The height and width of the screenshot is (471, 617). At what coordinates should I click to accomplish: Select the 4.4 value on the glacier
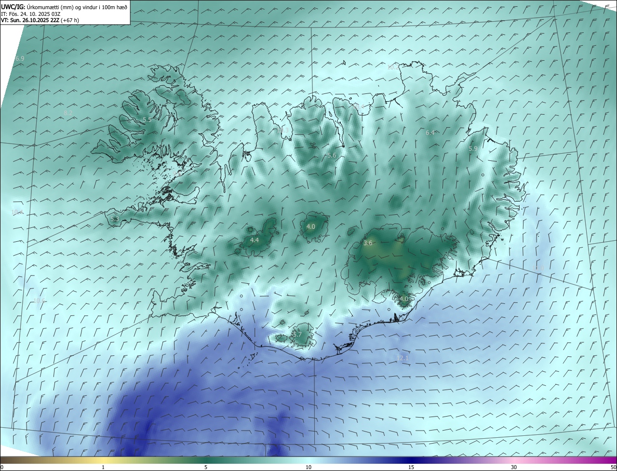click(x=255, y=240)
